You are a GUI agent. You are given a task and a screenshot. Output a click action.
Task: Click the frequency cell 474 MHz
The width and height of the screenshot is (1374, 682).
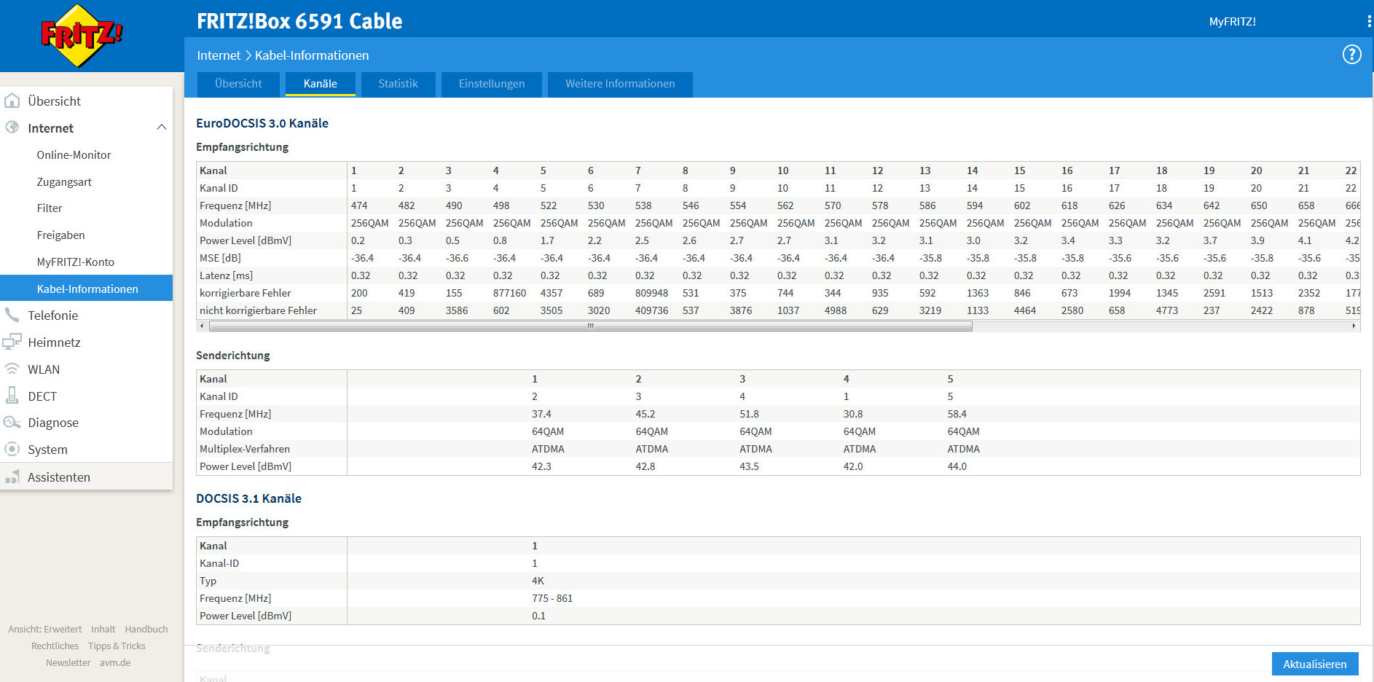(x=359, y=205)
